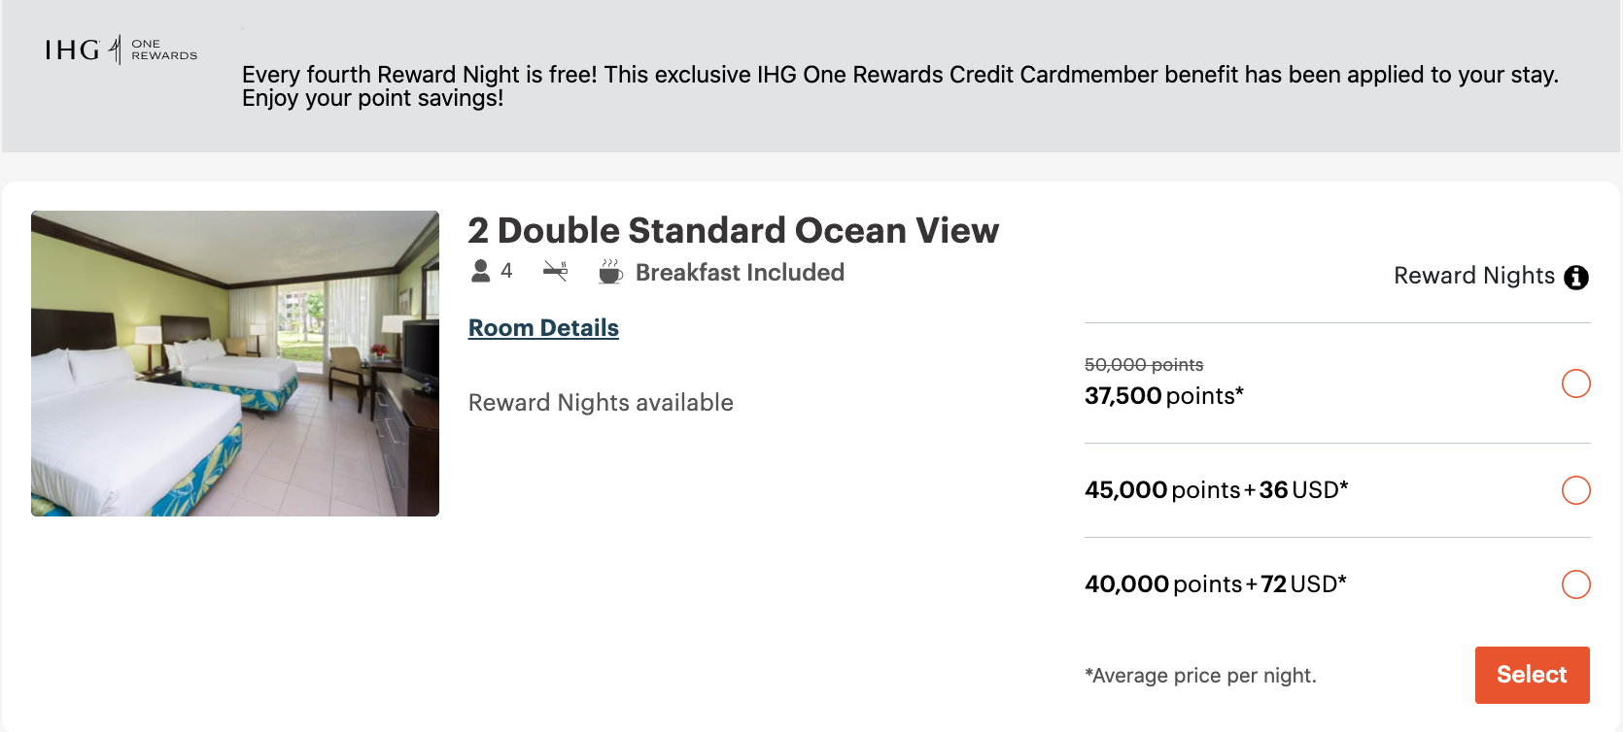Click the Reward Nights available text

pyautogui.click(x=601, y=403)
